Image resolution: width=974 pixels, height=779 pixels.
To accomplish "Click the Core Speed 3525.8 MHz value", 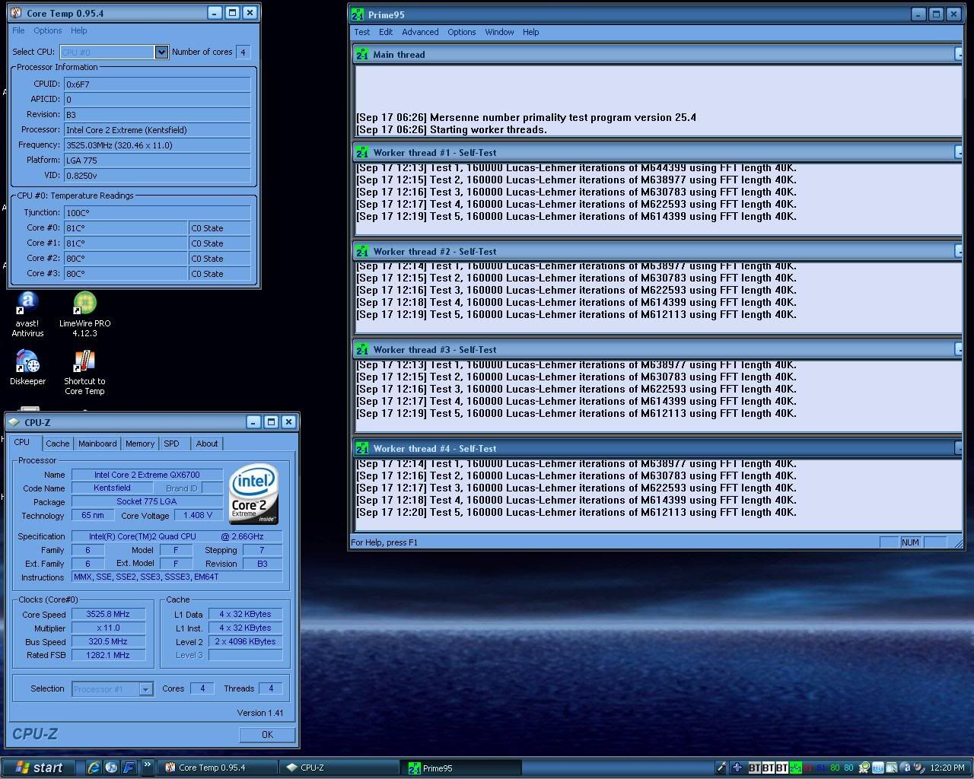I will coord(108,614).
